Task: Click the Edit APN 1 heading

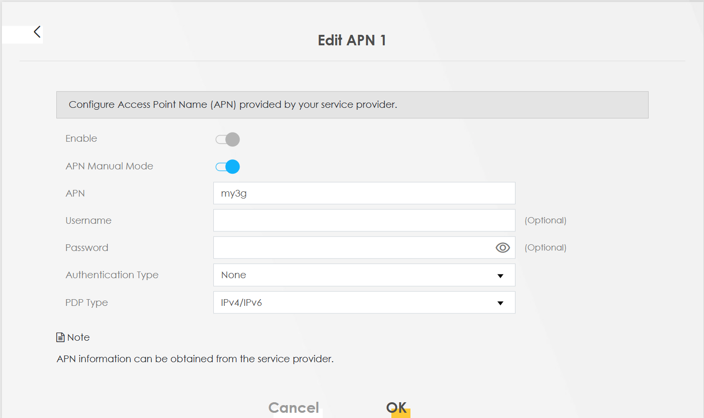Action: tap(352, 41)
